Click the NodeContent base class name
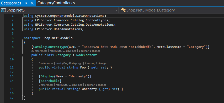The height and width of the screenshot is (103, 224). tap(87, 55)
